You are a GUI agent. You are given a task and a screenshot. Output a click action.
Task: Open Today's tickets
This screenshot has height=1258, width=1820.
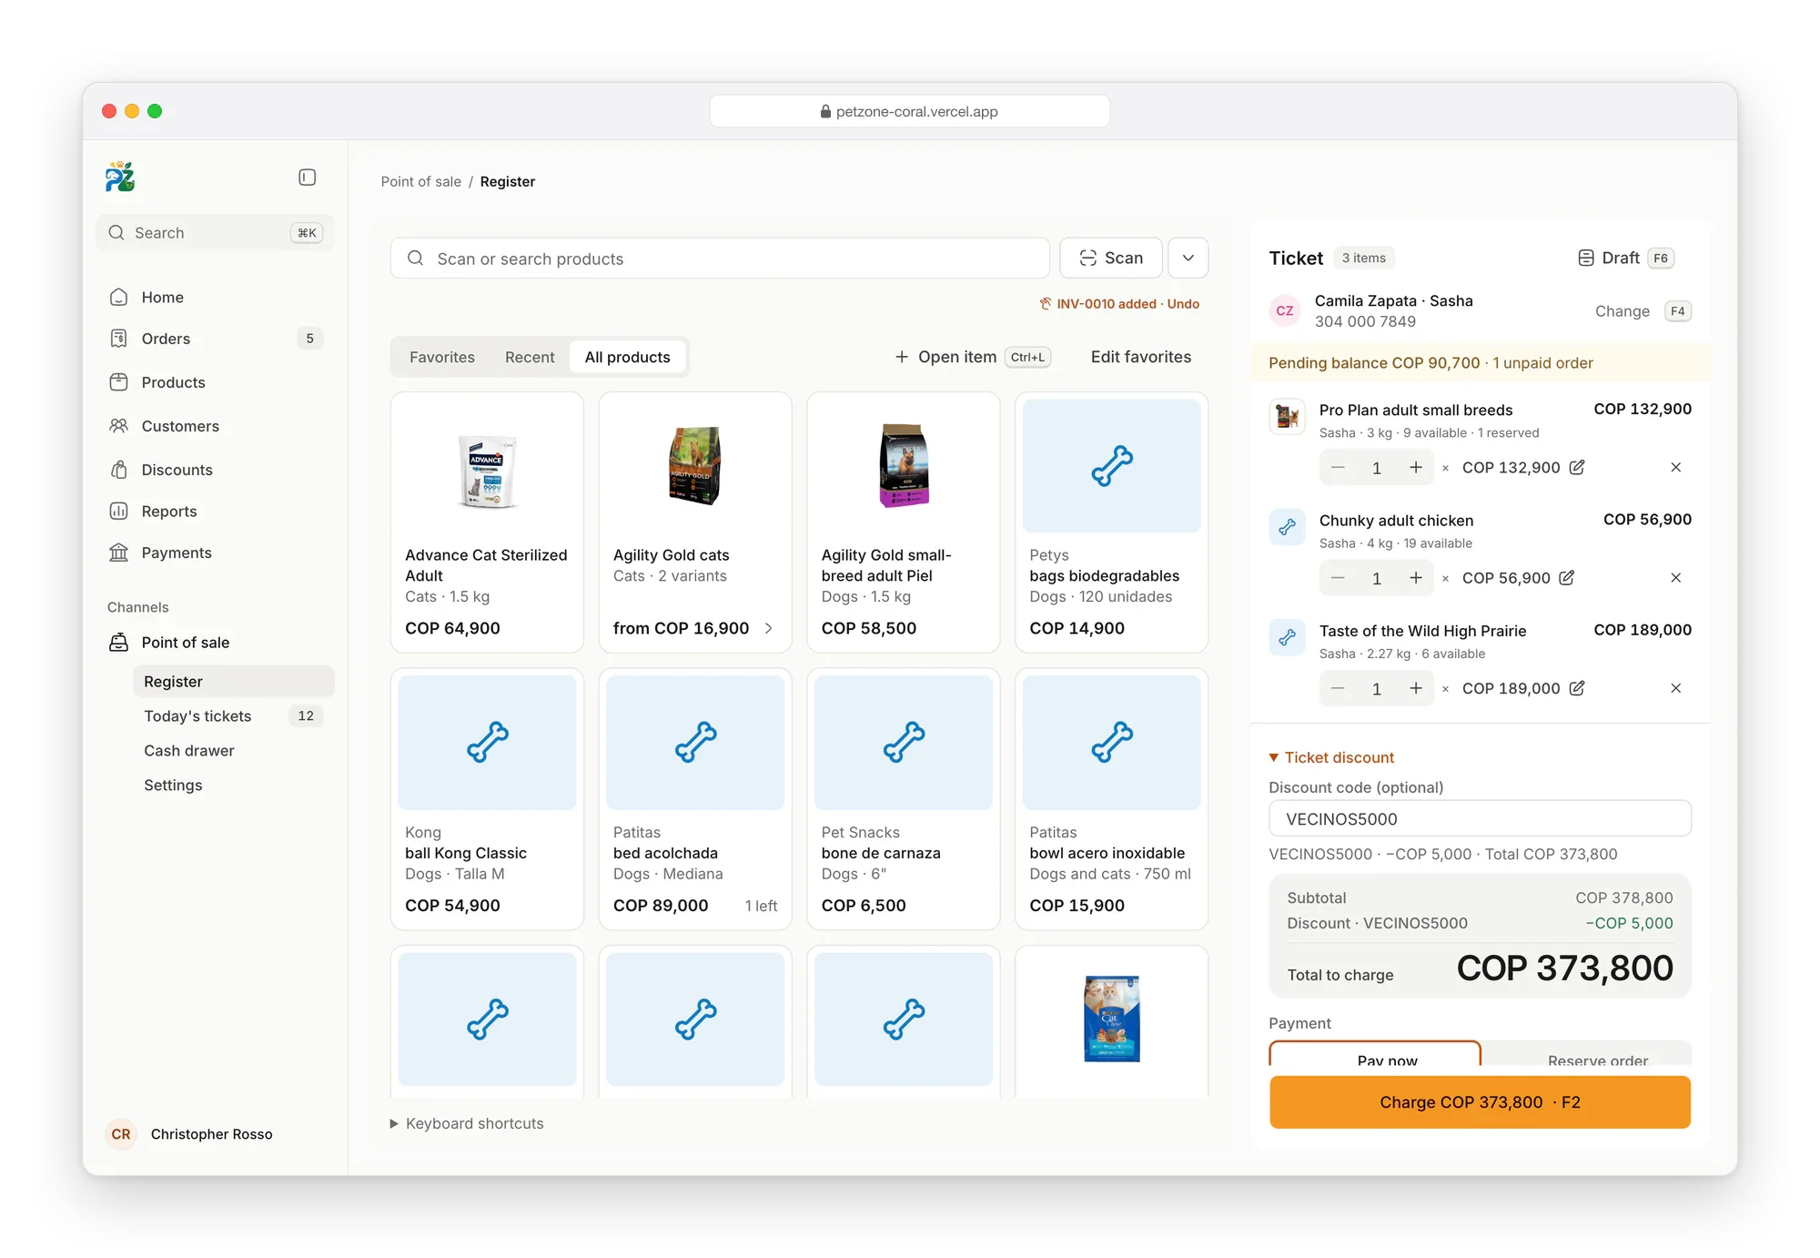(x=233, y=716)
